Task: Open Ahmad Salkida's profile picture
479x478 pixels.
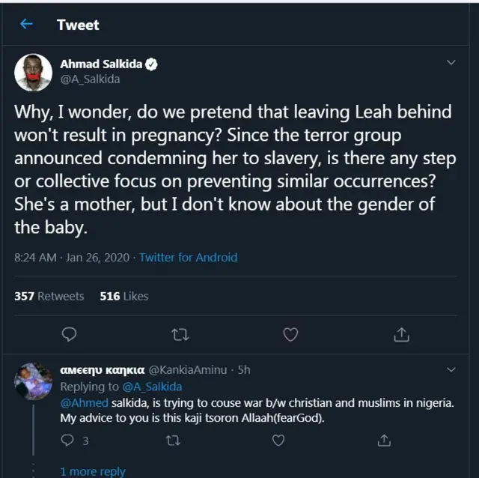Action: pos(33,72)
